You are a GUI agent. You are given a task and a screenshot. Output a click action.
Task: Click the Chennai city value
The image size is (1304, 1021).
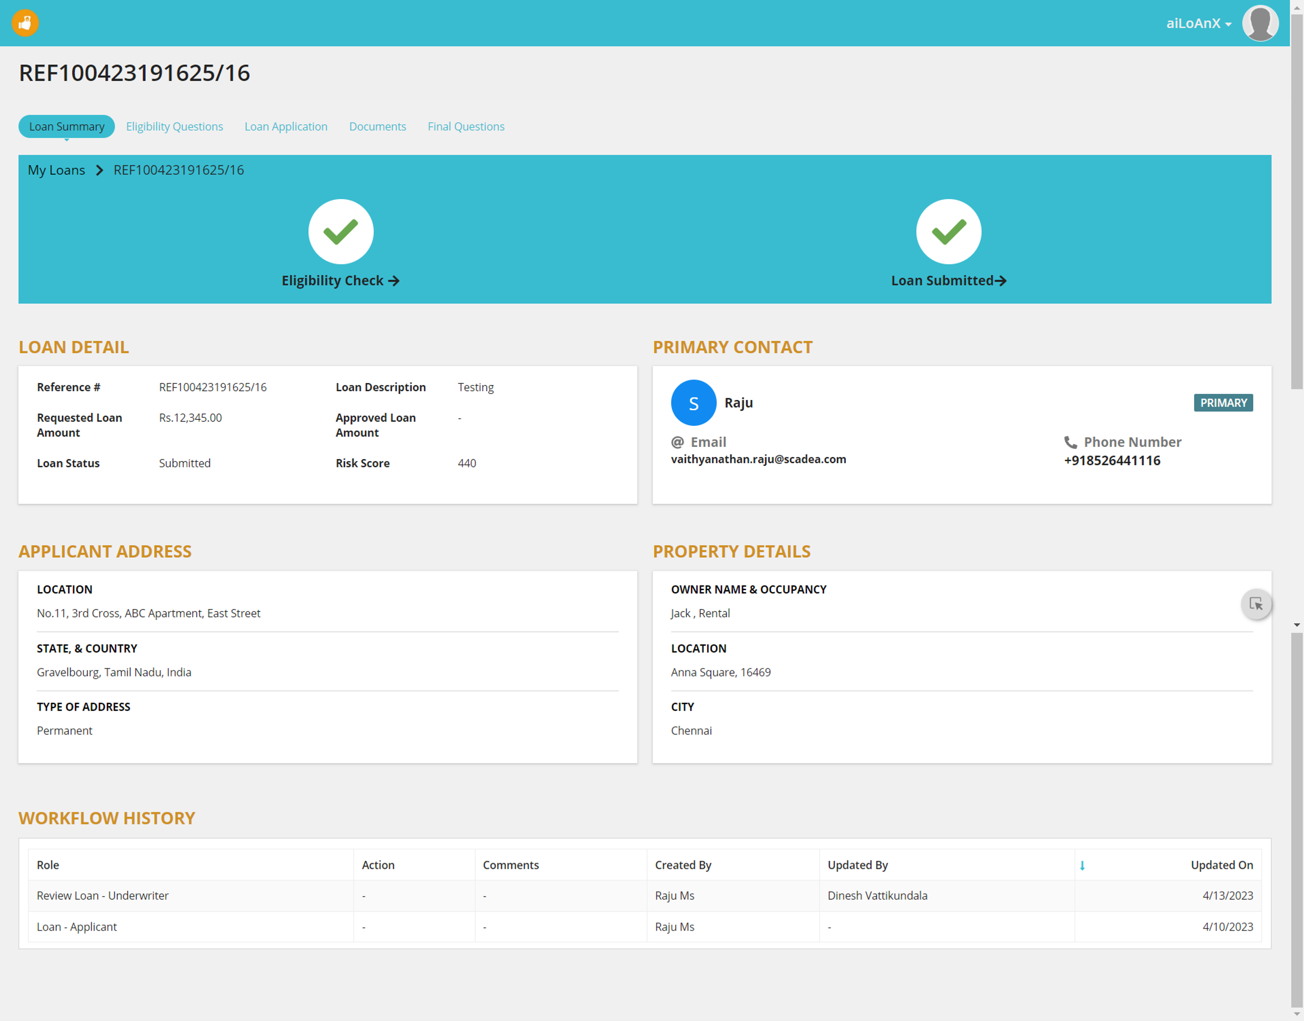[691, 731]
